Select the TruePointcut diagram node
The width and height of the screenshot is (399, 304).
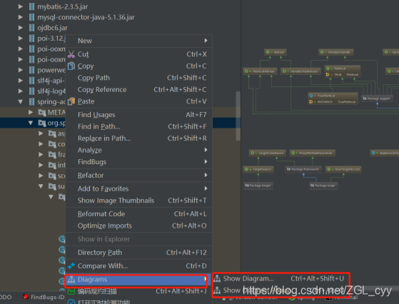coord(333,98)
